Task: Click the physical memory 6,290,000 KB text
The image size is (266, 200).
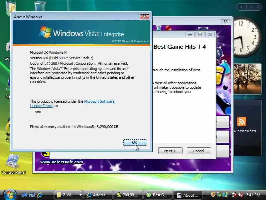Action: (x=74, y=127)
